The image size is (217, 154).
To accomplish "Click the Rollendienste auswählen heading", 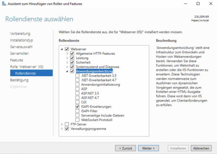I will click(x=39, y=19).
